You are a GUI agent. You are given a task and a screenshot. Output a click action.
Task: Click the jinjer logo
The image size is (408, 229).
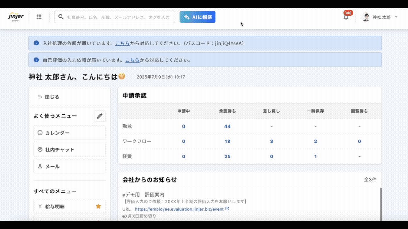tap(16, 17)
